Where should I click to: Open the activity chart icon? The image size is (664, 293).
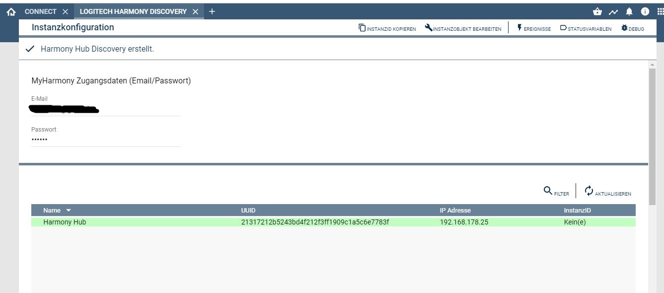pyautogui.click(x=613, y=11)
